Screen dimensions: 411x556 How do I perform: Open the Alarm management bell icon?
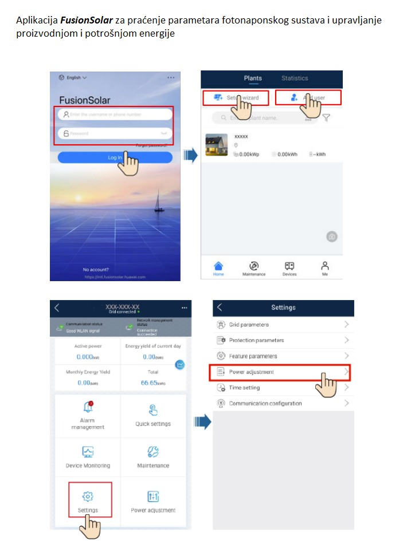[x=88, y=407]
